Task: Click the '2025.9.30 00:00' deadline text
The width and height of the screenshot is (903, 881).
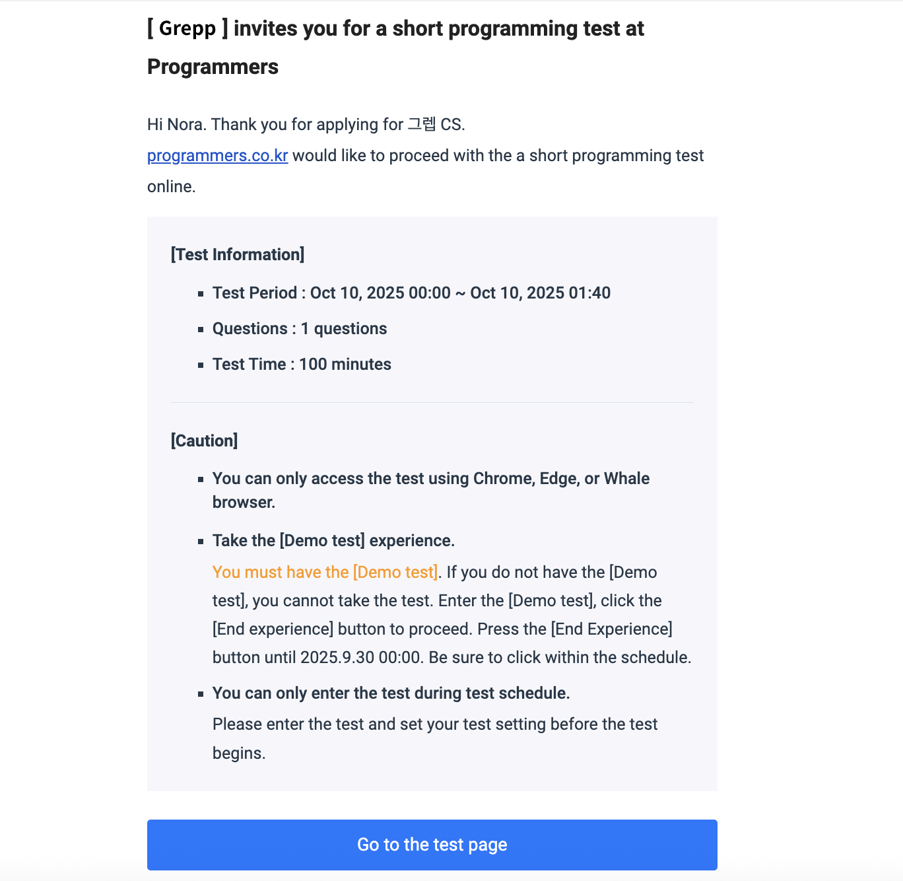Action: coord(360,658)
